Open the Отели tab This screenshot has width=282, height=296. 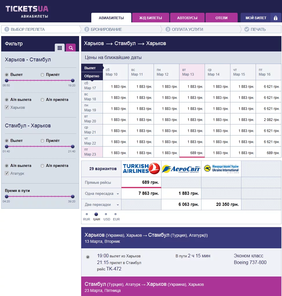pos(221,18)
